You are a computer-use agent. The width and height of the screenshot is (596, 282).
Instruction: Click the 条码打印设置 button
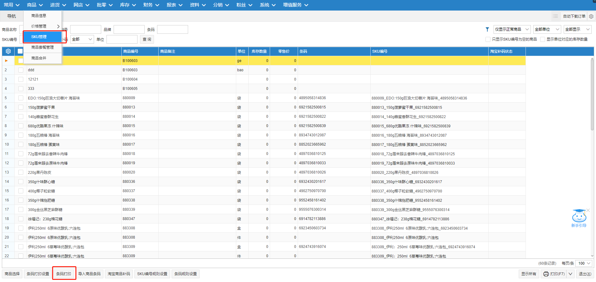[38, 274]
